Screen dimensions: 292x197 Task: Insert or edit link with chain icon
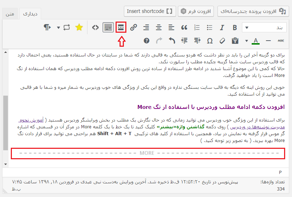coord(134,28)
